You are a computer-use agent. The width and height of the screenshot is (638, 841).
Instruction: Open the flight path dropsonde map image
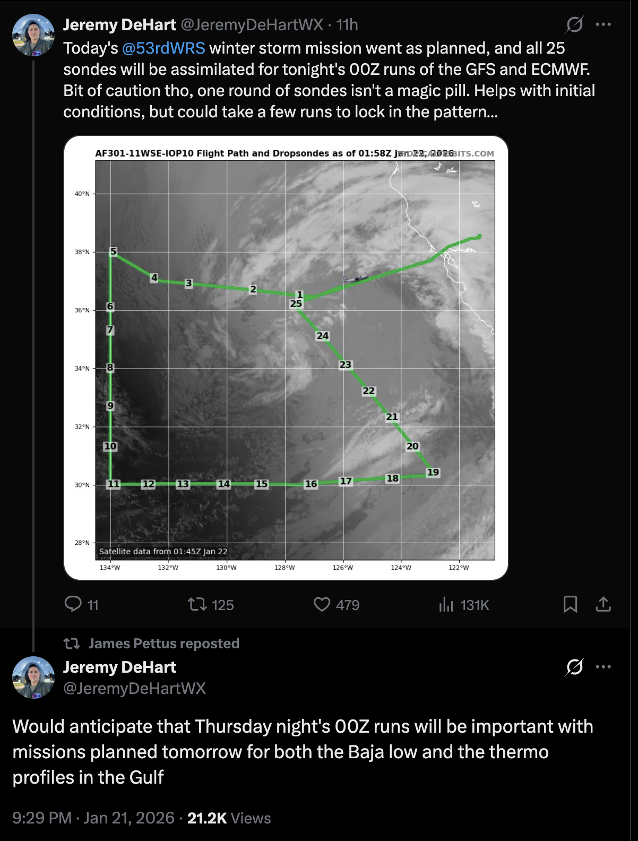pyautogui.click(x=286, y=358)
